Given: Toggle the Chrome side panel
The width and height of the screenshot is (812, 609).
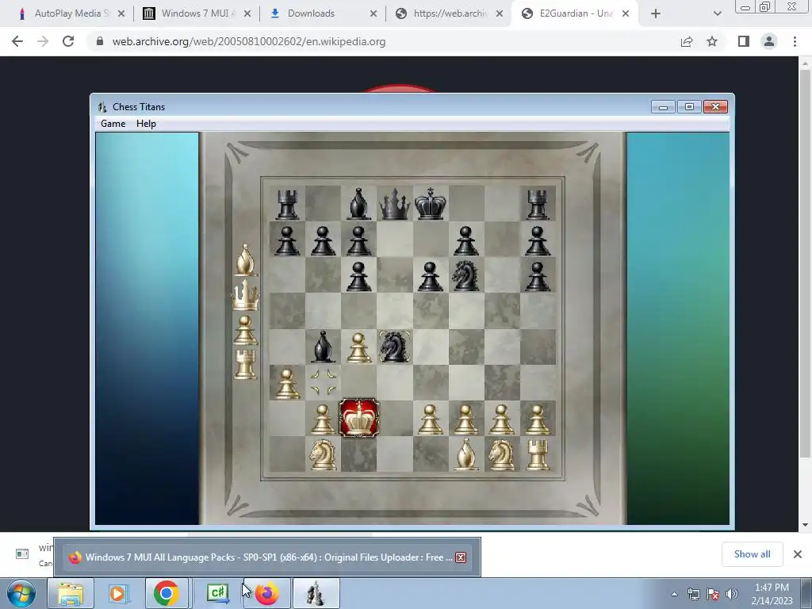Looking at the screenshot, I should pos(744,41).
